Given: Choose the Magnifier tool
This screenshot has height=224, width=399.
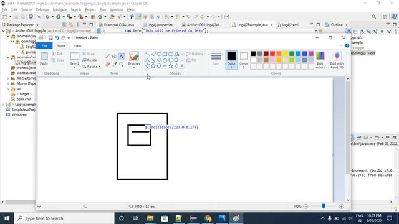Looking at the screenshot, I should click(122, 65).
